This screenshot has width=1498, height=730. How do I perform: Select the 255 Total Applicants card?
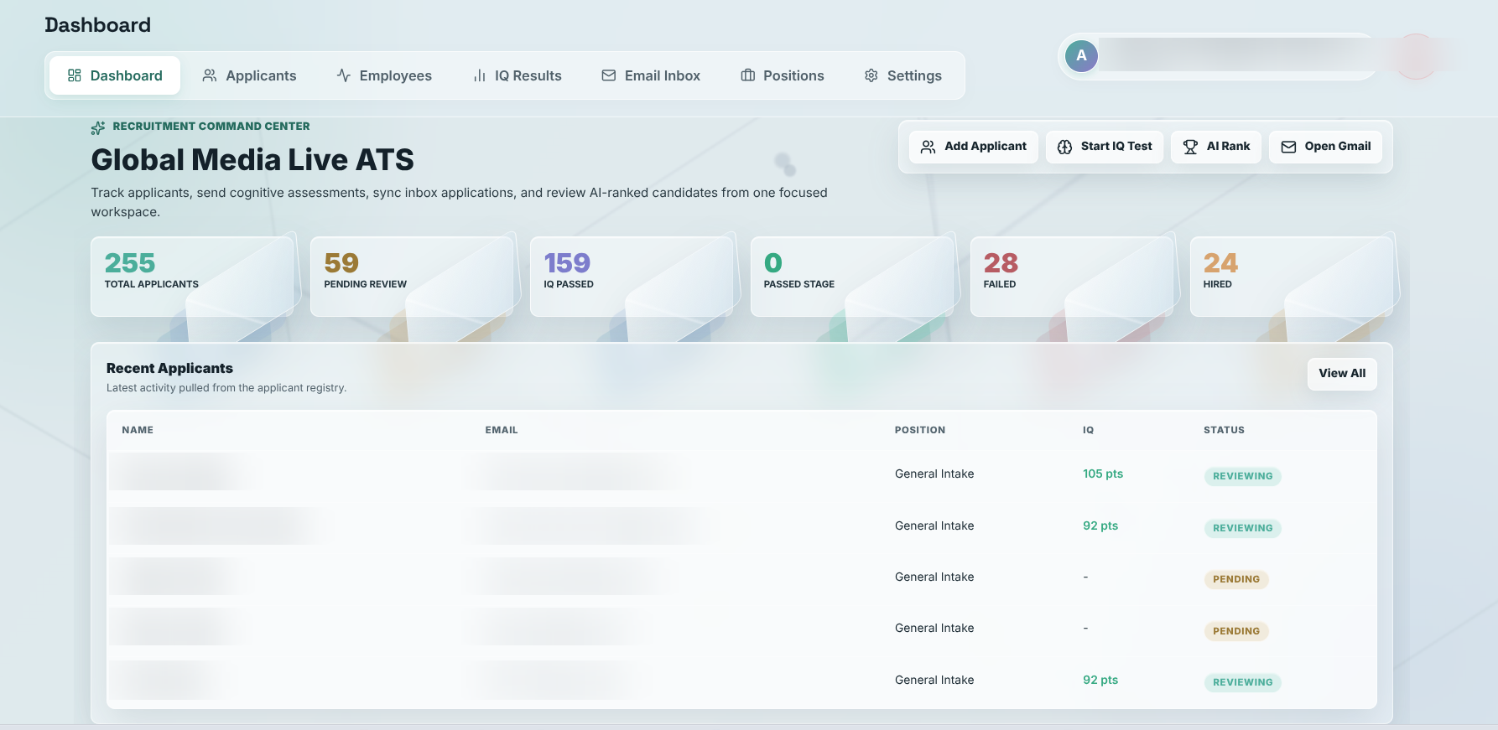192,277
